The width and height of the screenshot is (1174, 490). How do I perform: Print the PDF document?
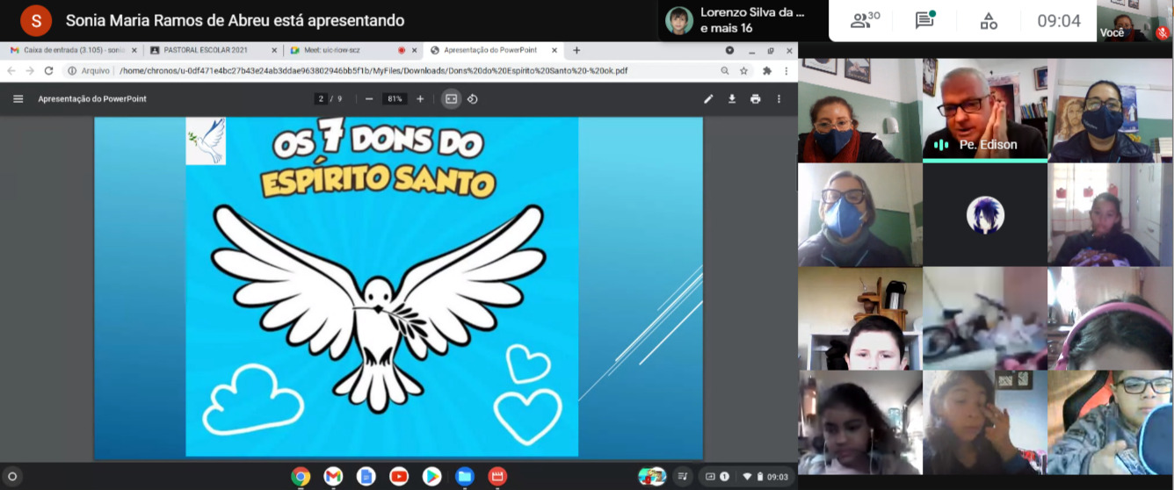755,99
